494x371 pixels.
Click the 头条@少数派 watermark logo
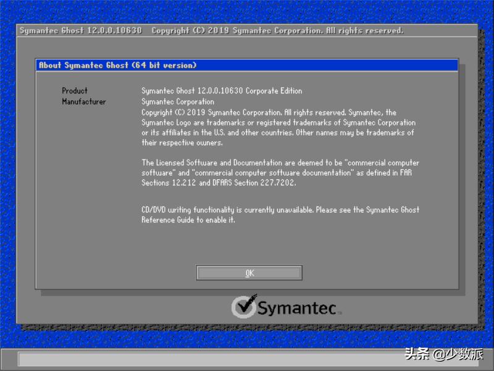[x=446, y=354]
